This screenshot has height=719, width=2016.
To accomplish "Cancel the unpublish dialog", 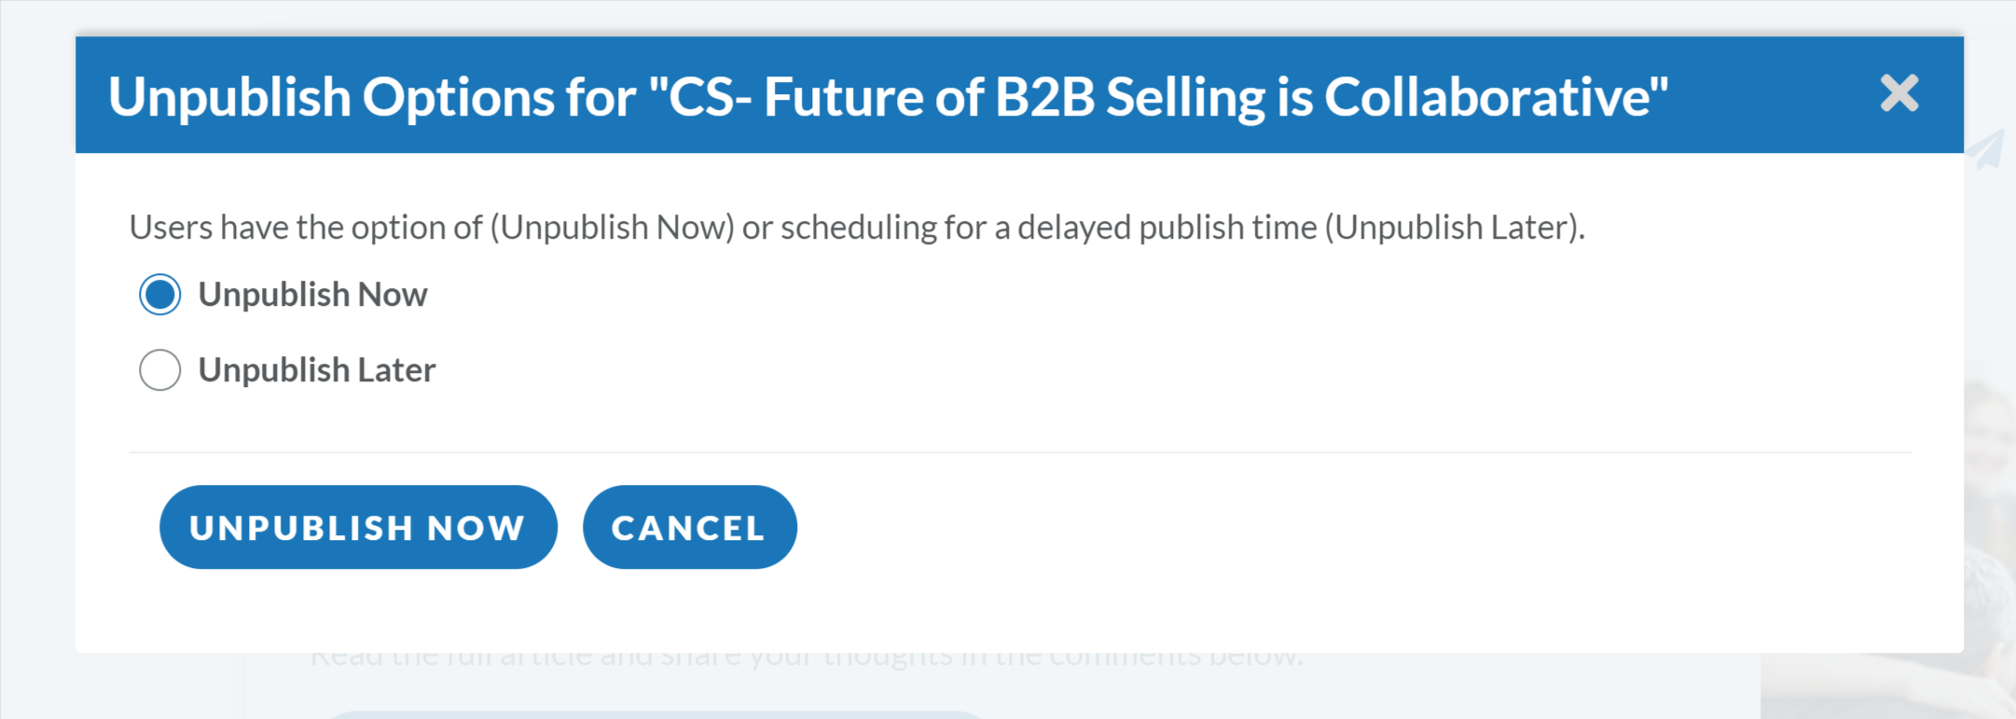I will [x=689, y=527].
